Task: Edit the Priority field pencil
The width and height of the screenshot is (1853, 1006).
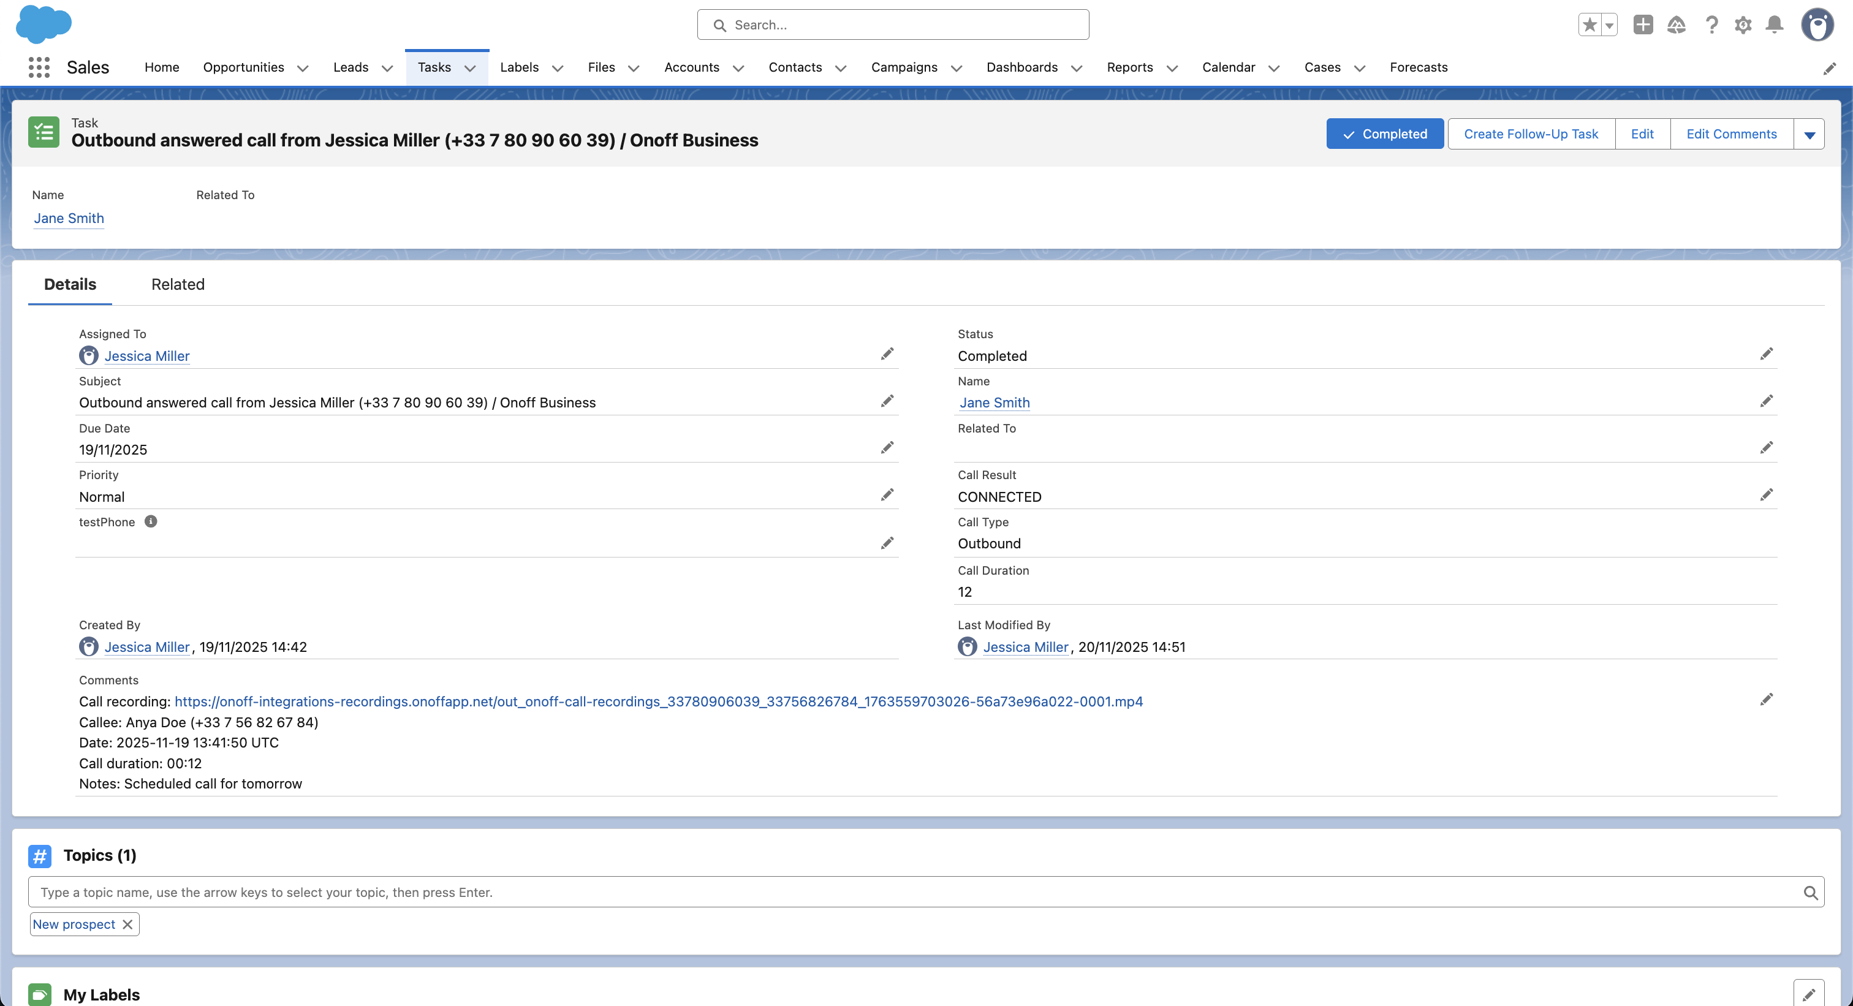Action: (x=887, y=495)
